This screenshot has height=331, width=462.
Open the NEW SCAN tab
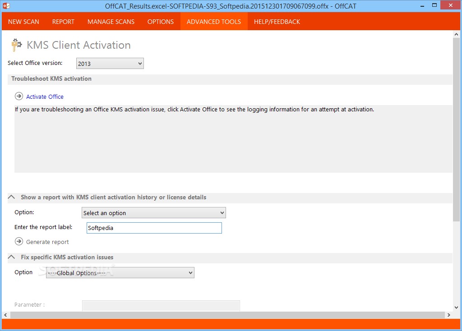23,22
